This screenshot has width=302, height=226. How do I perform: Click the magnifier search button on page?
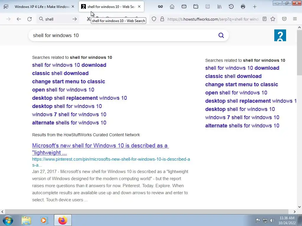coord(221,35)
